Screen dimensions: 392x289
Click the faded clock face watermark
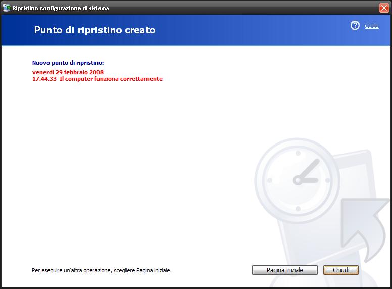(x=298, y=180)
